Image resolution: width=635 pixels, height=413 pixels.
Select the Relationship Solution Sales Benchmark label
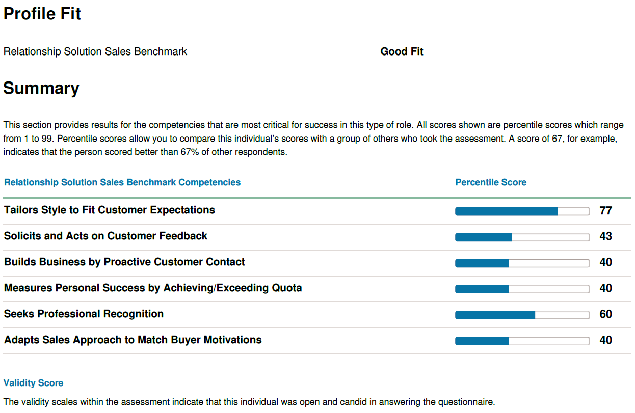(x=95, y=52)
